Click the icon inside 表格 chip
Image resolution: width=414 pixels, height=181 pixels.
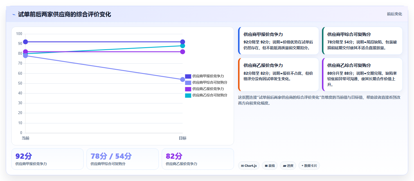point(266,166)
